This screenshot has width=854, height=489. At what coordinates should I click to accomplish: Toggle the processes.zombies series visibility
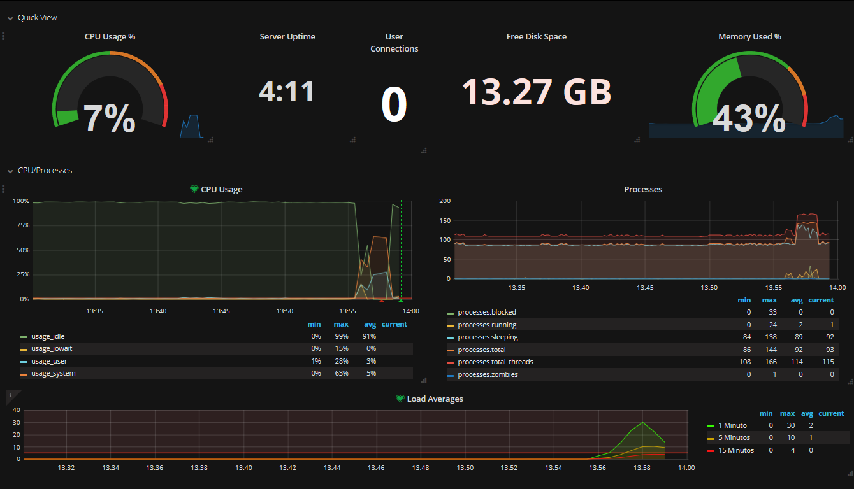pos(488,374)
